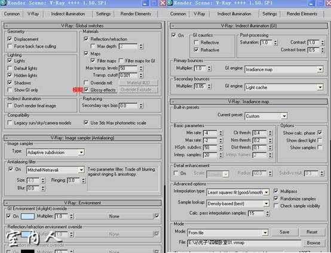Click the Material #20 override button
The width and height of the screenshot is (331, 253).
point(139,83)
